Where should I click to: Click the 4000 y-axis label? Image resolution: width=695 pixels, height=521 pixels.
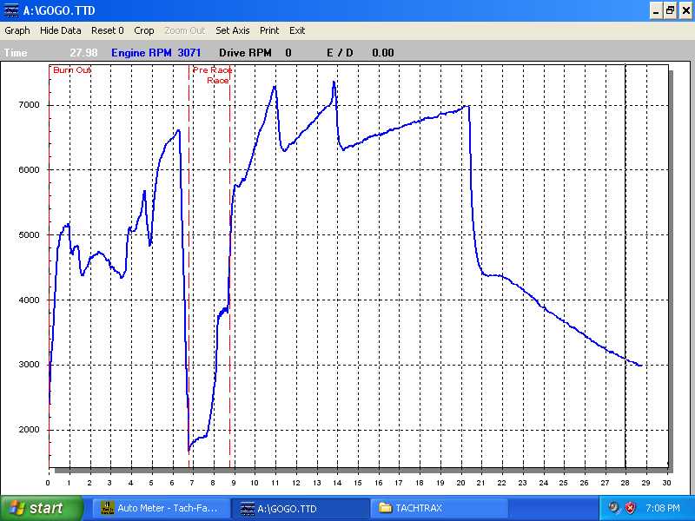pyautogui.click(x=29, y=300)
